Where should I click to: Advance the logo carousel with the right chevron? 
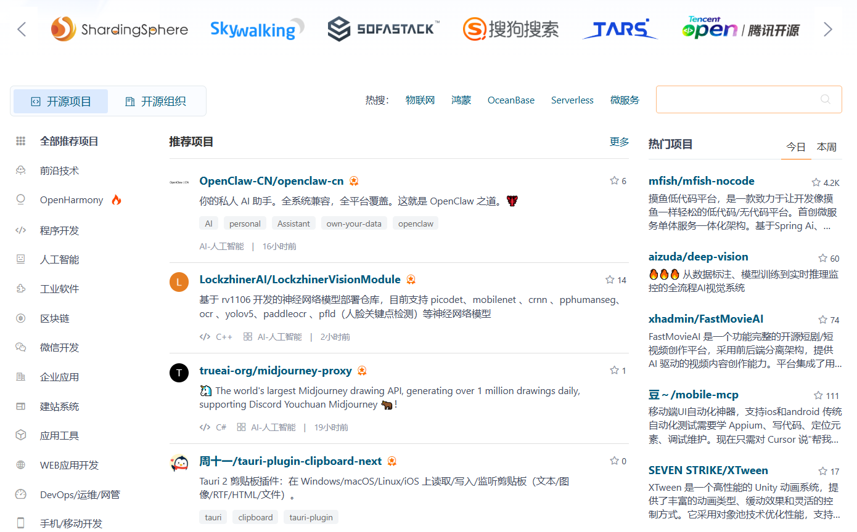pos(829,29)
